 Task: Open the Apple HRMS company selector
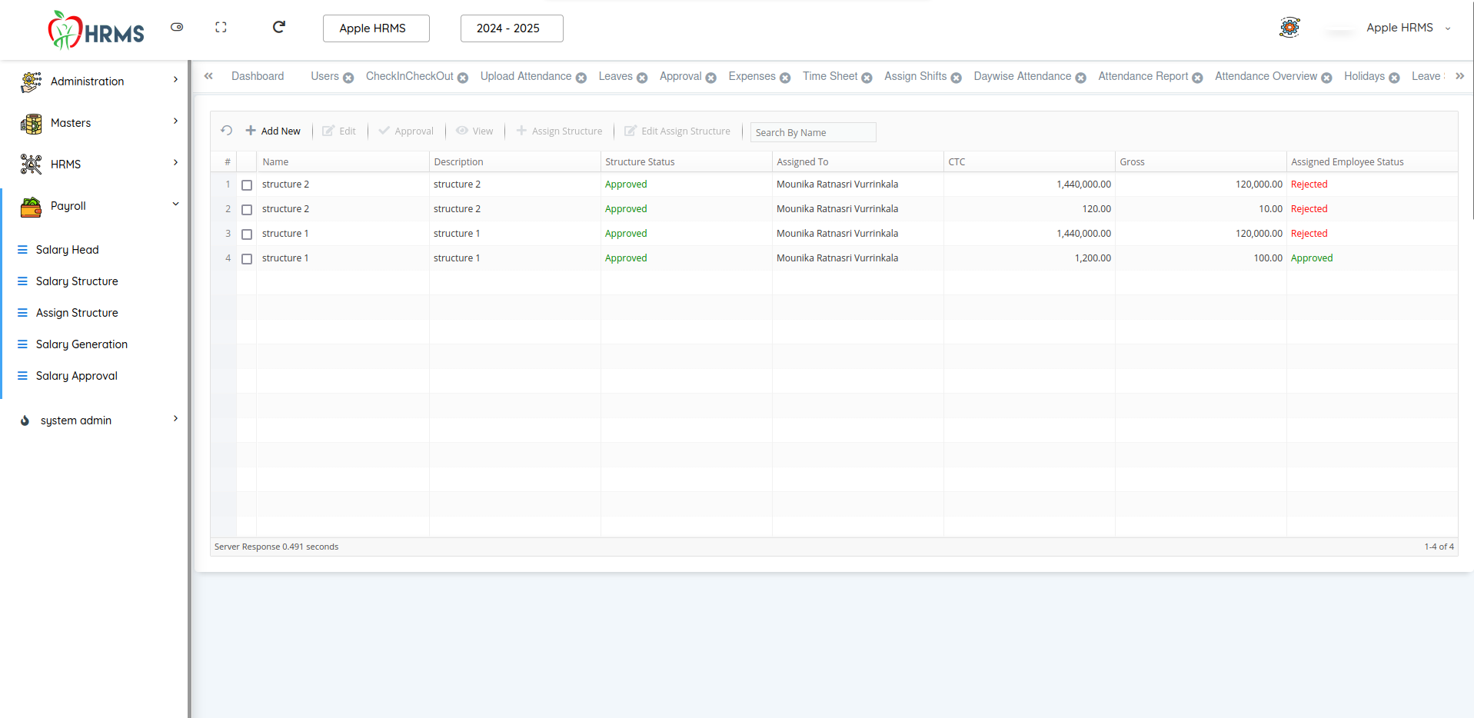(x=376, y=28)
